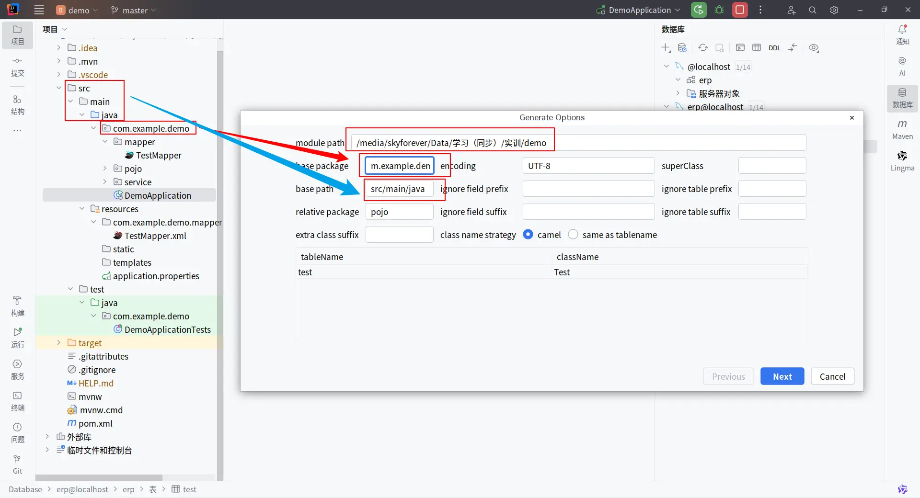Click the base package input field

coord(399,166)
